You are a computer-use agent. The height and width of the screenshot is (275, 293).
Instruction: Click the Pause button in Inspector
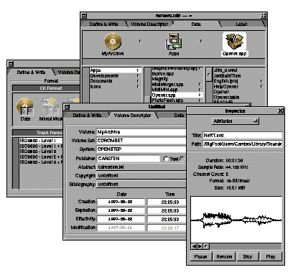click(200, 257)
